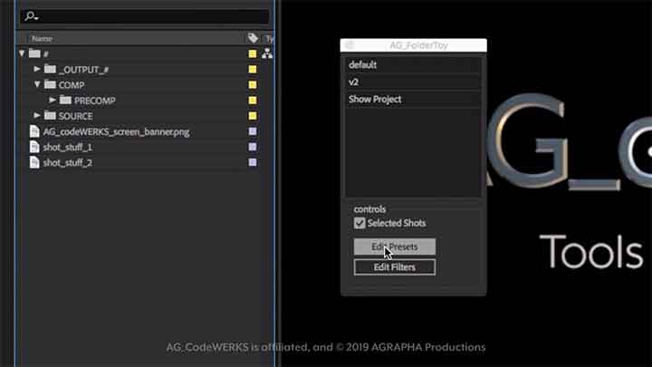Choose the Show Project preset entry

pos(413,99)
